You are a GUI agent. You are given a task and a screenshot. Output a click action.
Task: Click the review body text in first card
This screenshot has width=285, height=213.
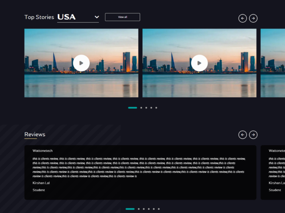[x=139, y=167]
